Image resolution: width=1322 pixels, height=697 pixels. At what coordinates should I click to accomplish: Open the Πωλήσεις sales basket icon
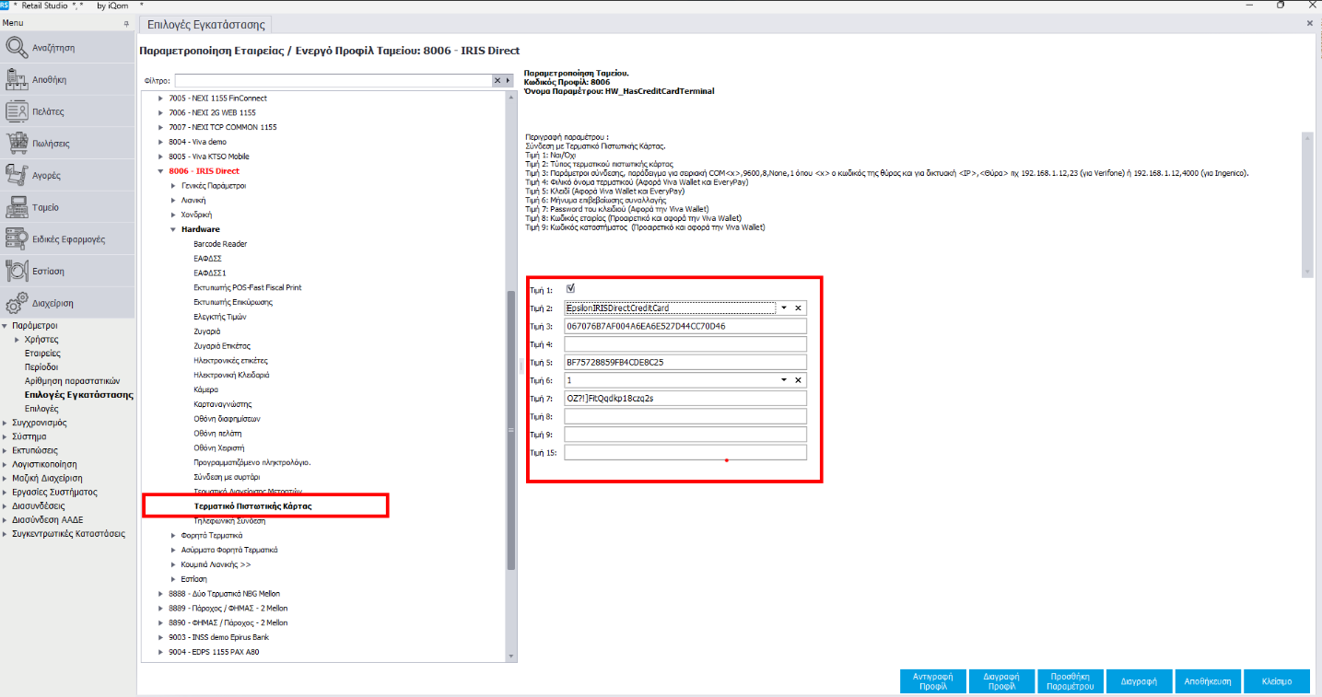pos(18,144)
